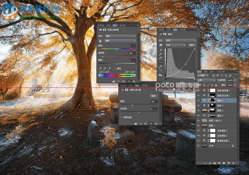The width and height of the screenshot is (249, 175).
Task: Open the 填充 fill slider arrow
Action: [x=235, y=85]
